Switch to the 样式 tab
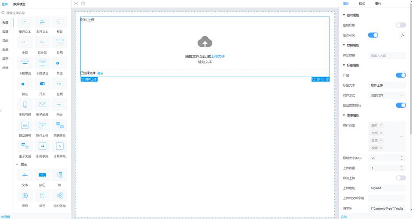 point(362,4)
